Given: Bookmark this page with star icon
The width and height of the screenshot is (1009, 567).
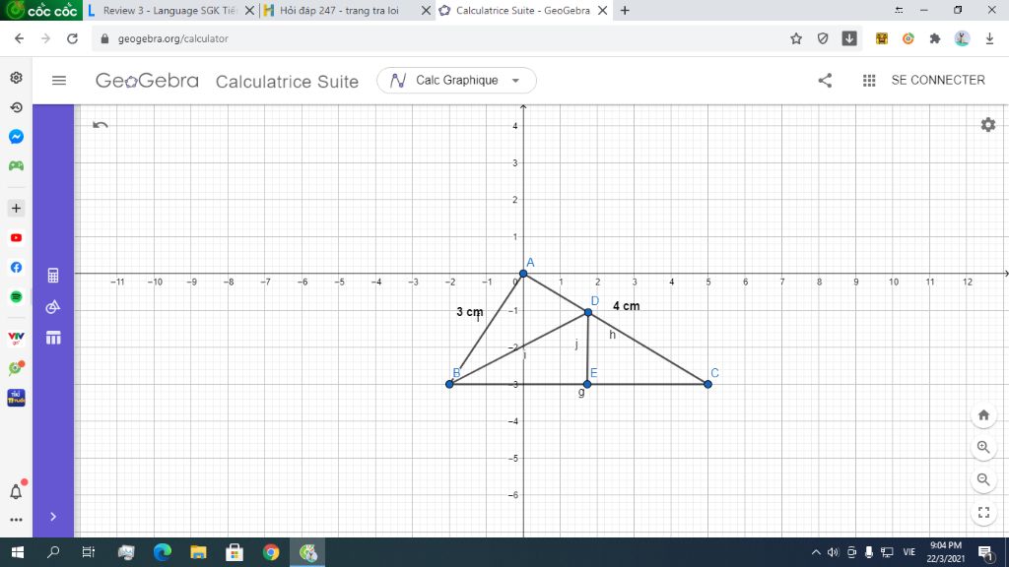Looking at the screenshot, I should tap(796, 38).
